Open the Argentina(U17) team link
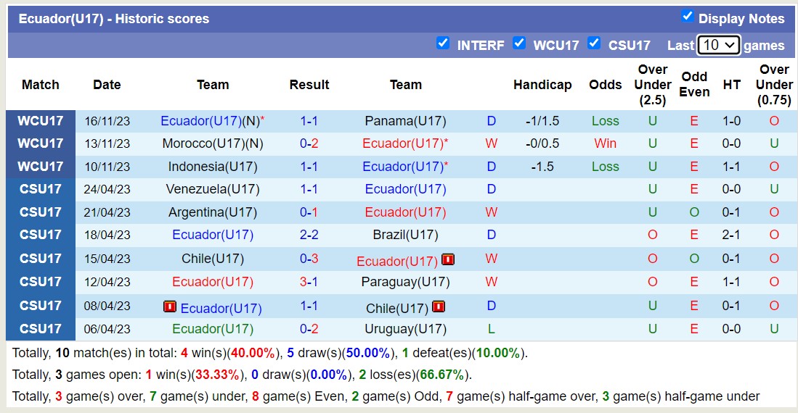The width and height of the screenshot is (798, 413). (x=213, y=212)
